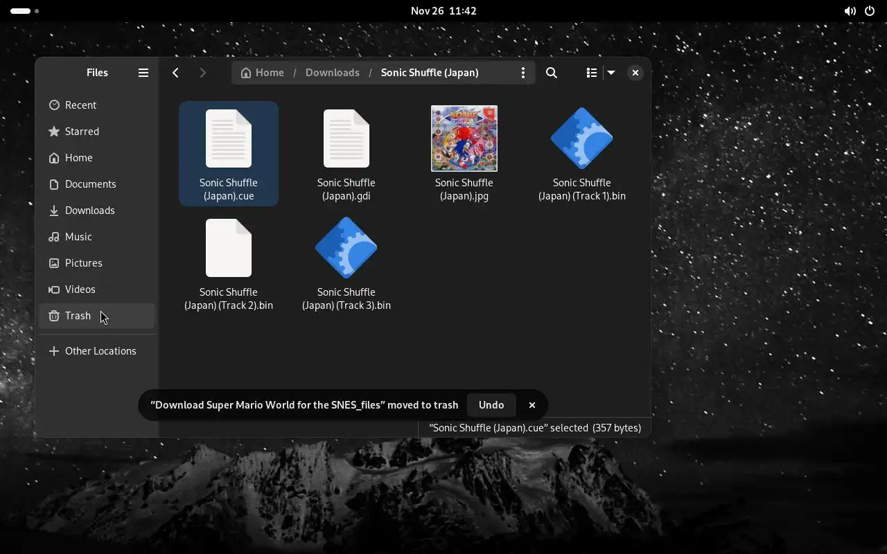The height and width of the screenshot is (554, 887).
Task: Open the Activities overview in the top bar
Action: [25, 11]
